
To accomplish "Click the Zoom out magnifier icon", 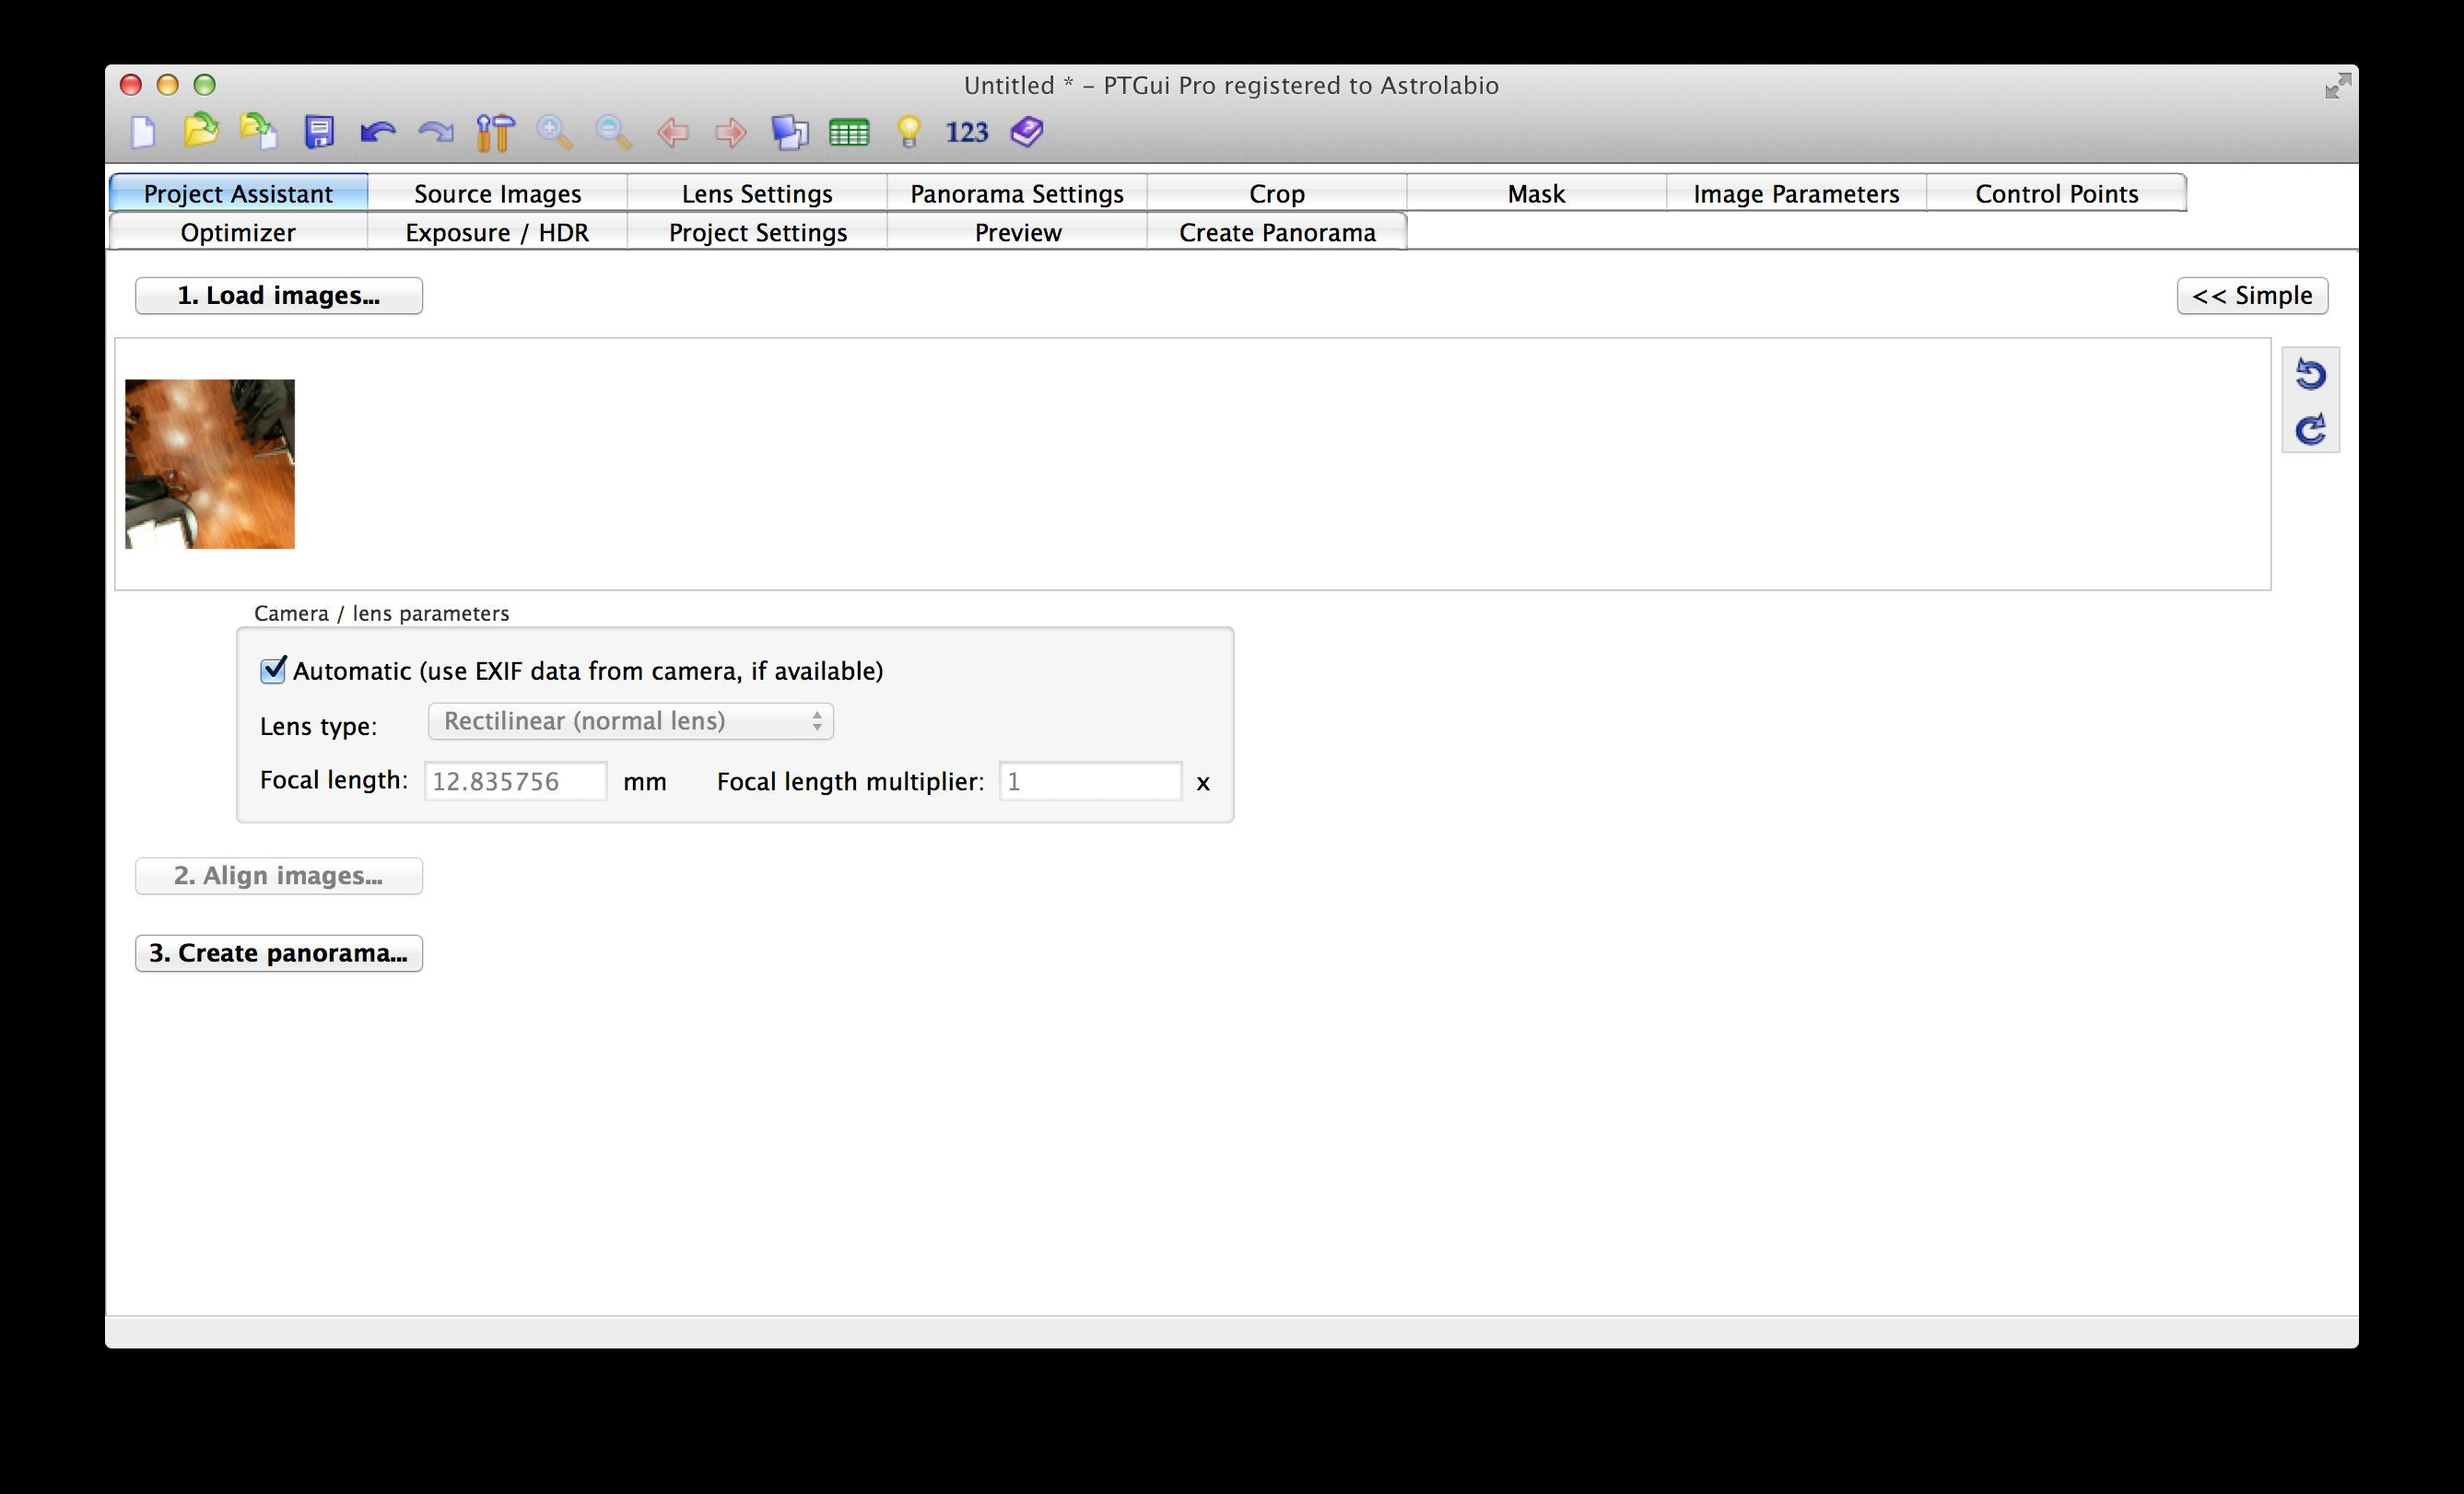I will tap(613, 132).
